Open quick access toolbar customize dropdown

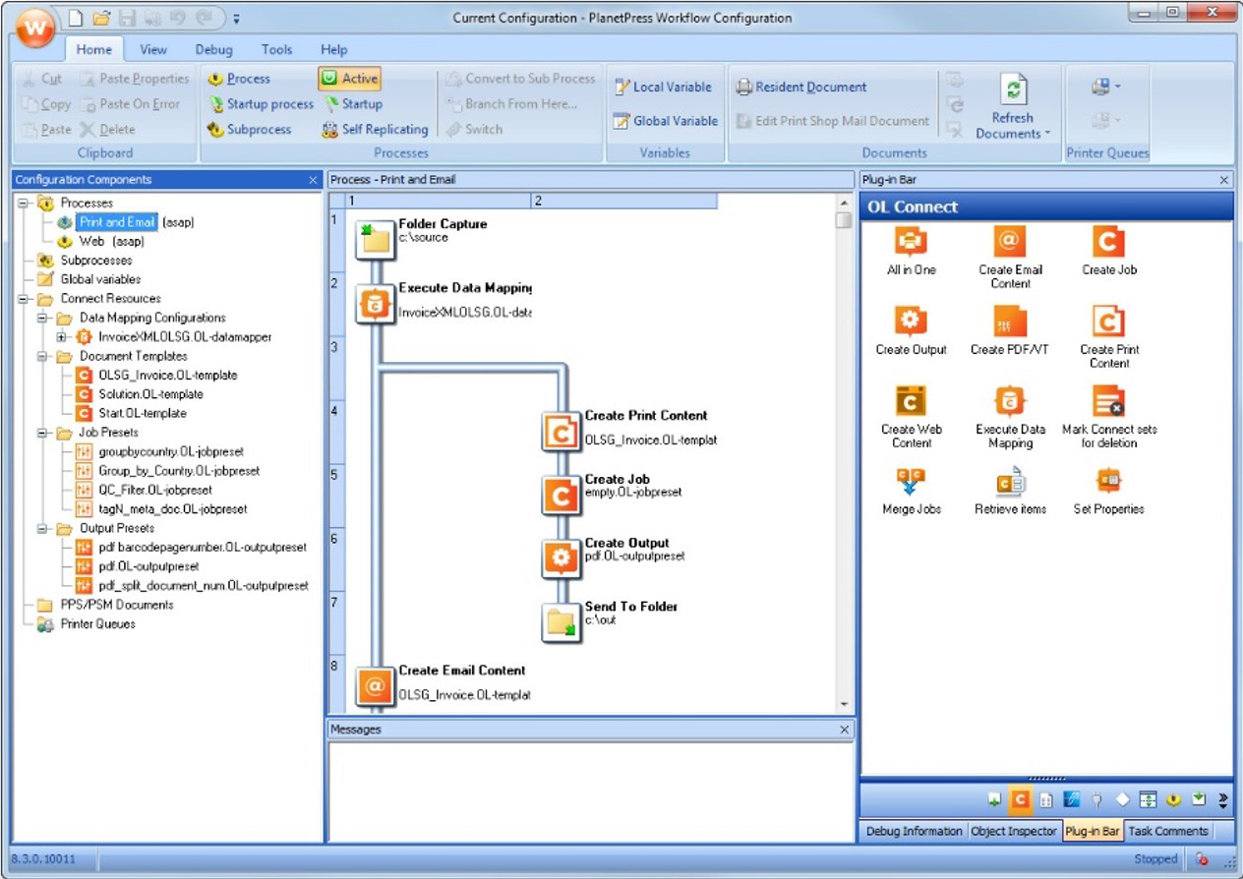click(237, 18)
